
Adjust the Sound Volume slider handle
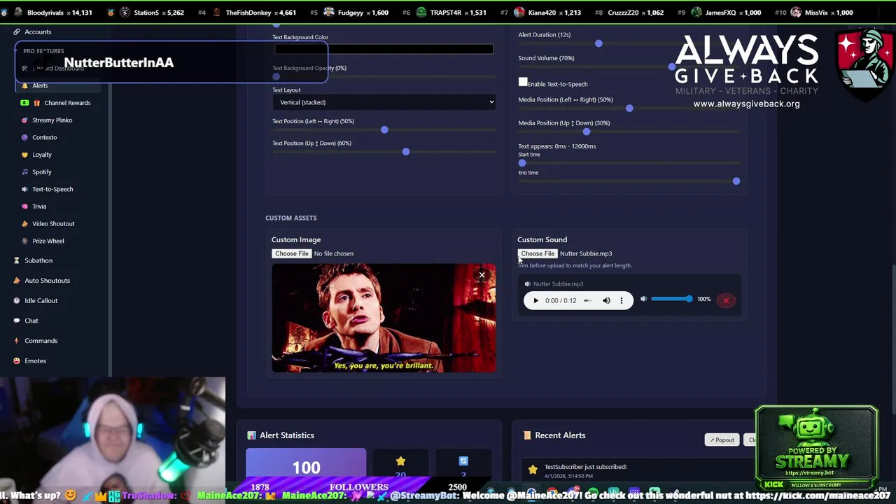[672, 66]
